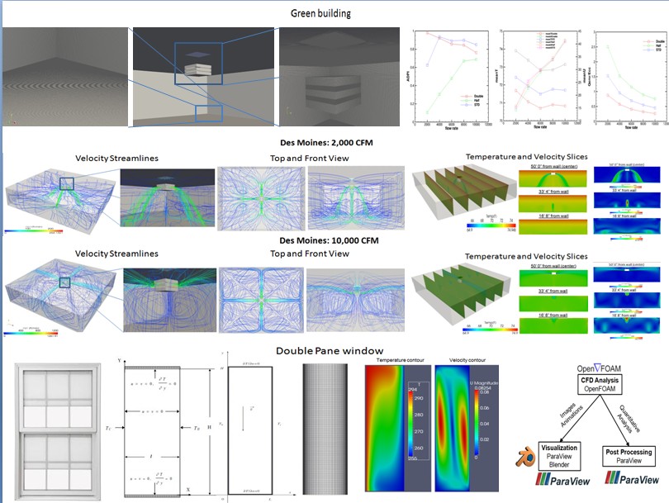This screenshot has height=503, width=669.
Task: Select the "Post Processing ParaView" workflow box
Action: (x=629, y=456)
